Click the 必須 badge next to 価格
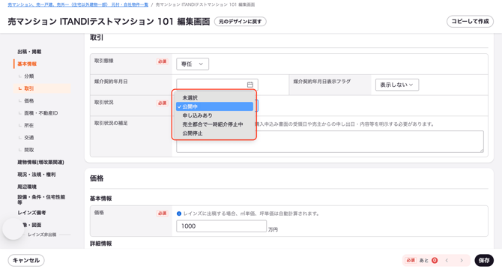Viewport: 502px width, 272px height. (163, 214)
